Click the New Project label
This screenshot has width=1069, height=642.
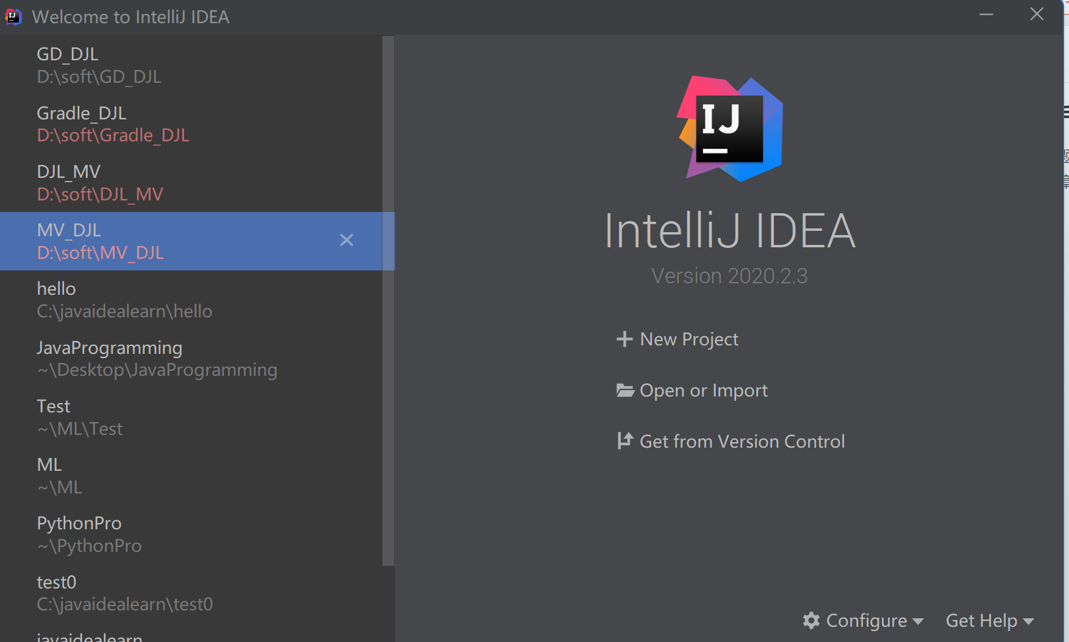[x=688, y=339]
